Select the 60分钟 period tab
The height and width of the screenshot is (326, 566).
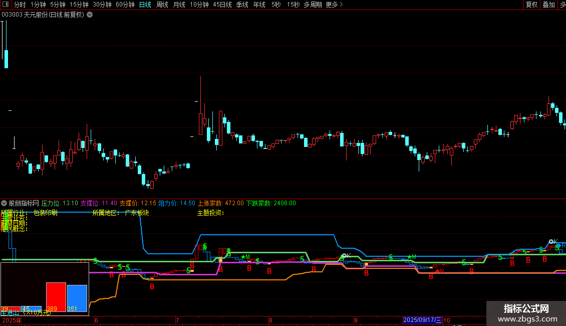click(x=125, y=5)
